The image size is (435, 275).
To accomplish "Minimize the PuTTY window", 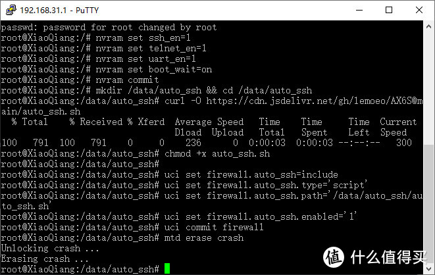I will point(359,11).
